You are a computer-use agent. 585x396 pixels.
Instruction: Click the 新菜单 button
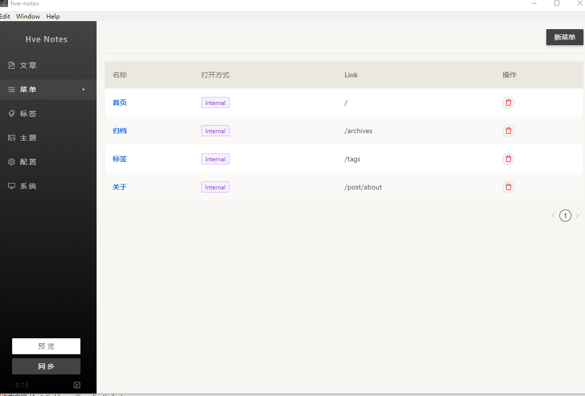point(564,37)
